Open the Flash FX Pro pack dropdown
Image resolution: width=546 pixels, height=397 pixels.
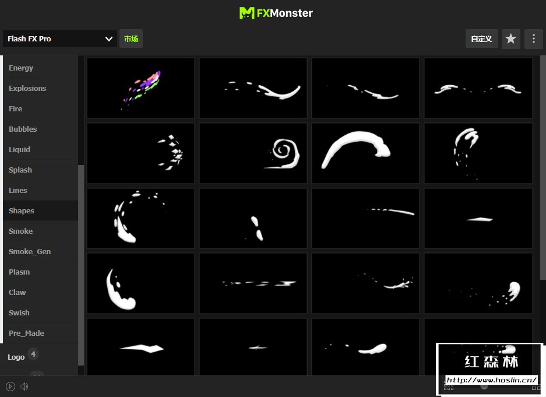[x=60, y=38]
